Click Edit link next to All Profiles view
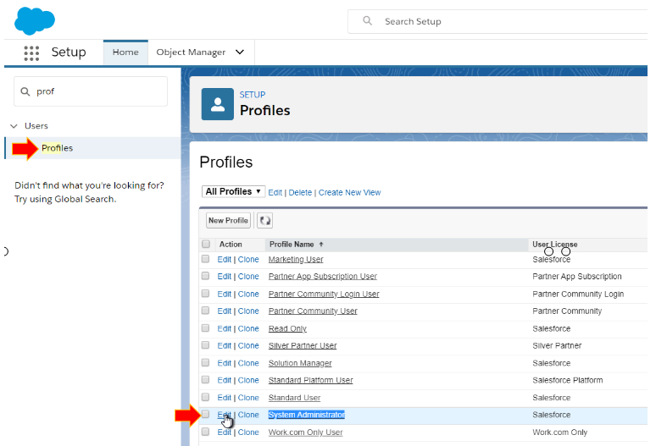This screenshot has height=446, width=656. click(x=275, y=192)
